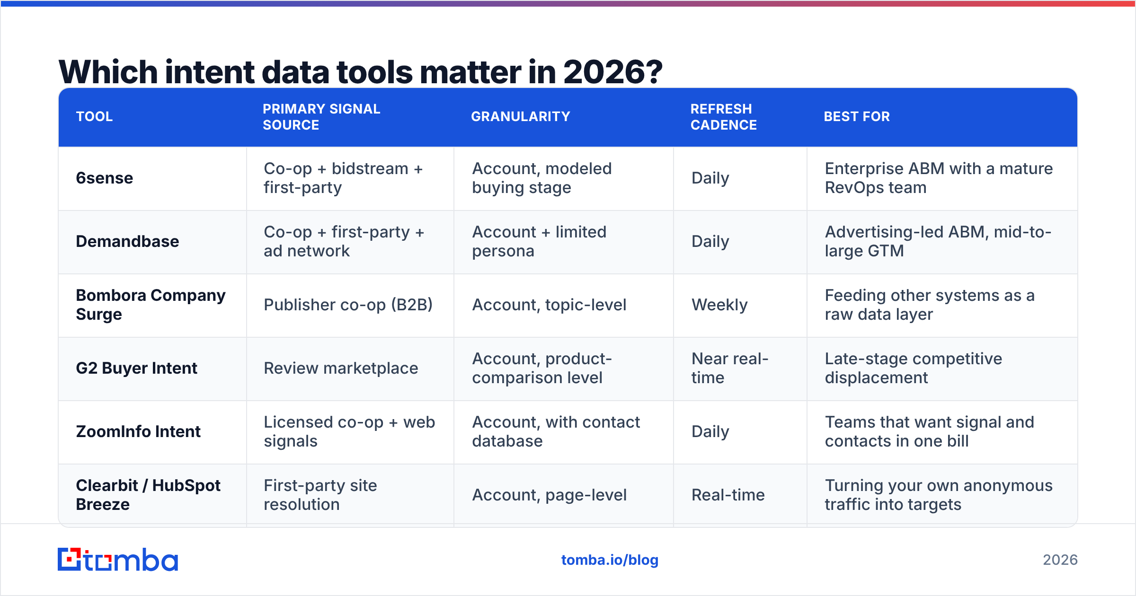Open the tomba.io/blog link
The image size is (1136, 596).
point(610,560)
